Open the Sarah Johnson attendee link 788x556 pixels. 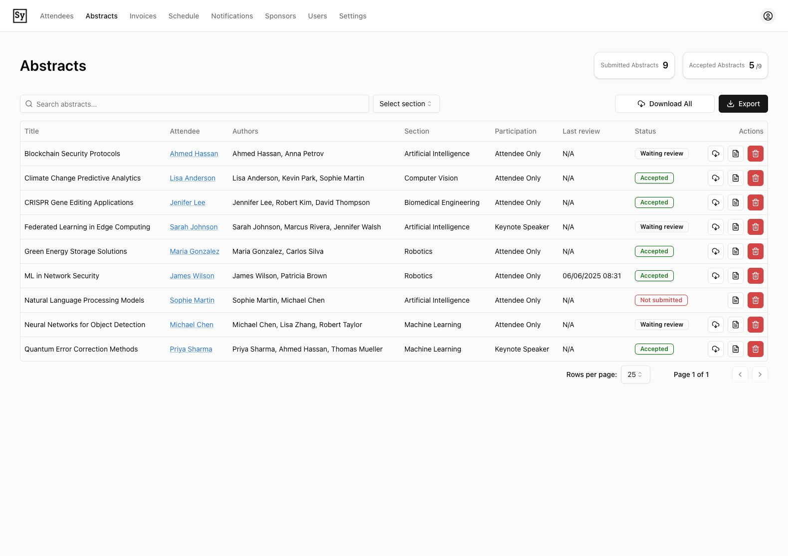coord(194,227)
